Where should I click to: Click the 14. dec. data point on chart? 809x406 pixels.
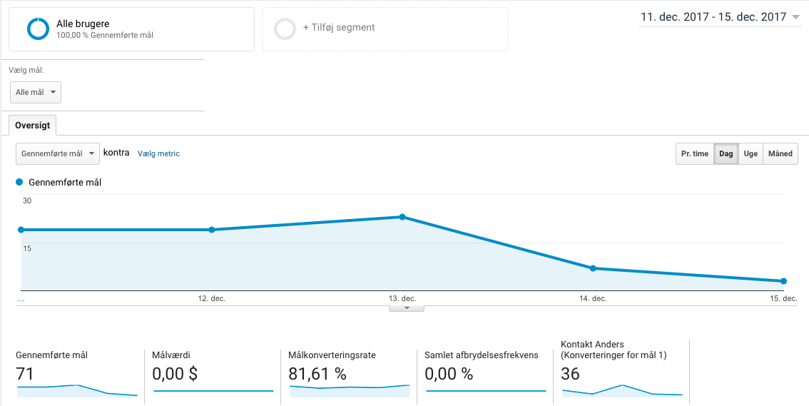[593, 268]
